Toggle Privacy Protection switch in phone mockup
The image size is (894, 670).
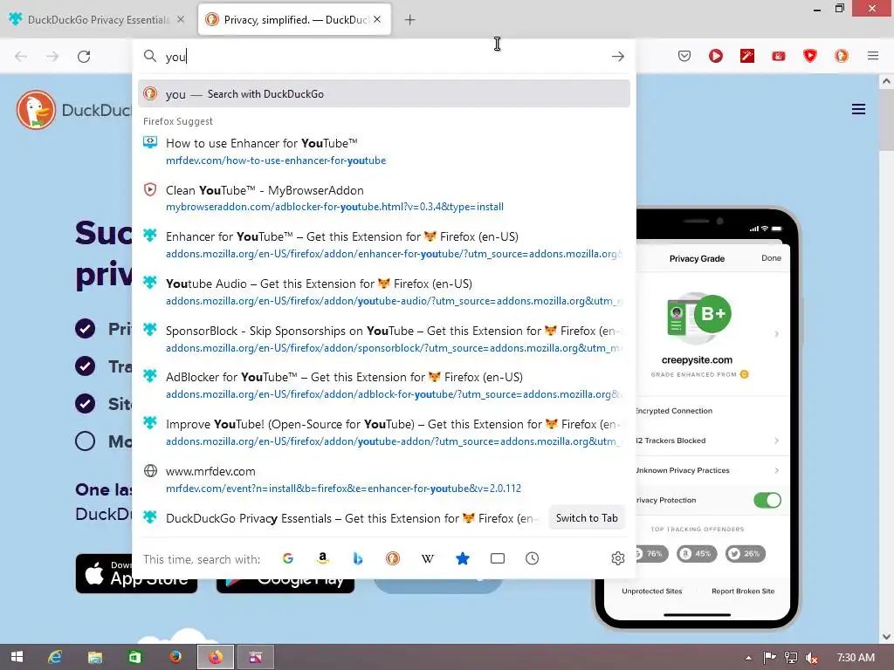click(x=767, y=500)
